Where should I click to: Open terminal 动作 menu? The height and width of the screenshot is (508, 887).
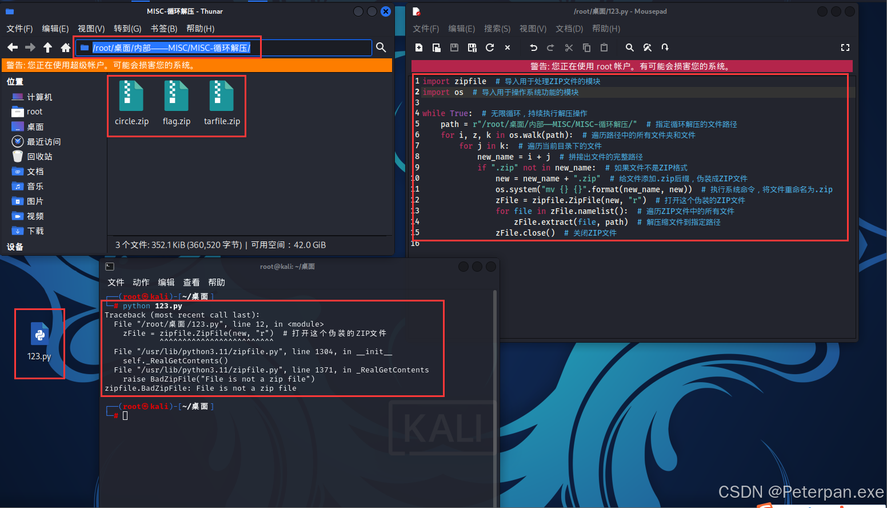141,283
